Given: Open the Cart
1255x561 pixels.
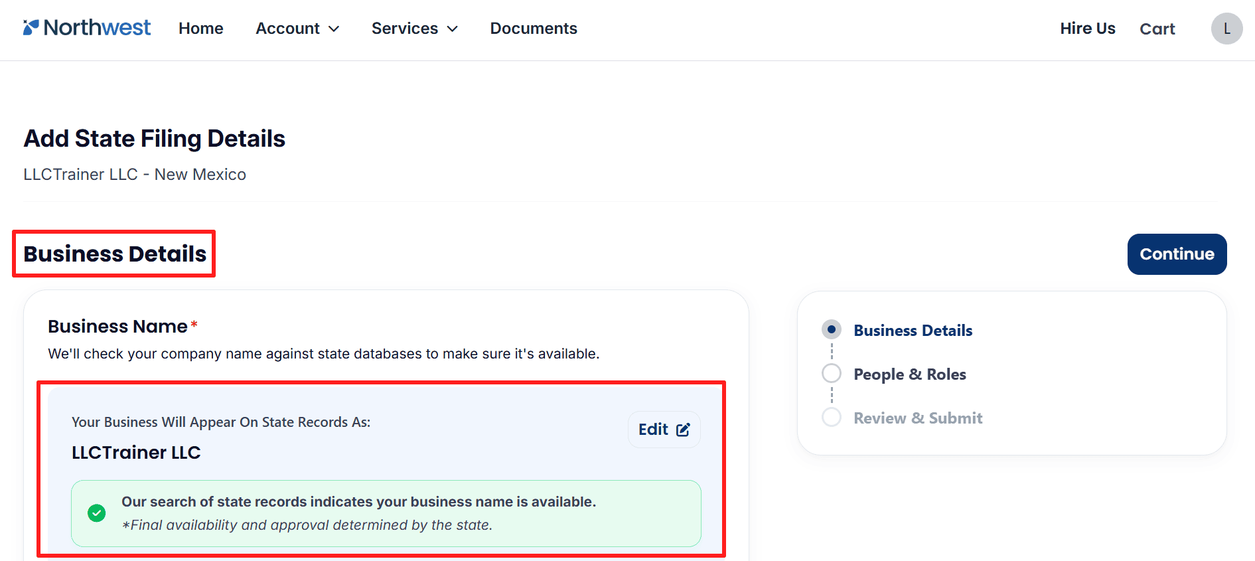Looking at the screenshot, I should point(1157,29).
